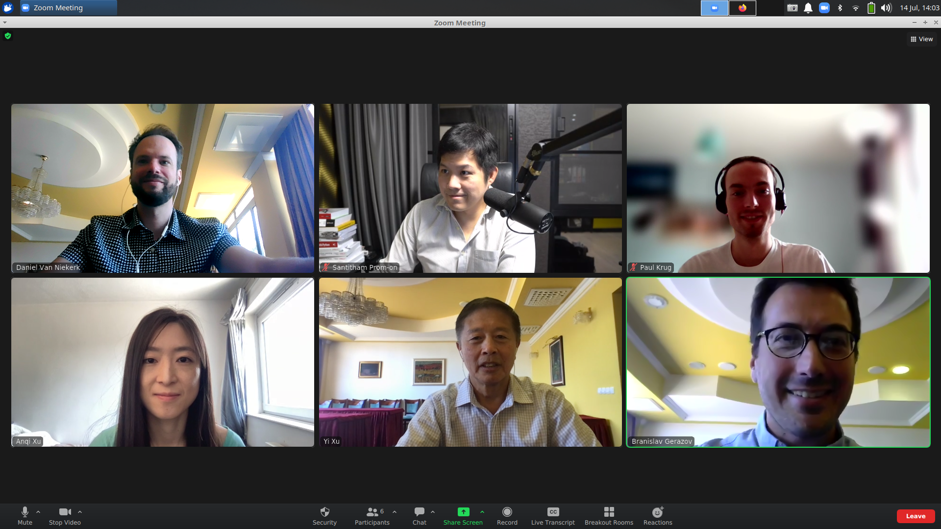
Task: Start recording with Record button
Action: tap(507, 515)
